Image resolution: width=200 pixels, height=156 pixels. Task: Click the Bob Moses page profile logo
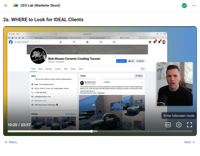click(38, 56)
